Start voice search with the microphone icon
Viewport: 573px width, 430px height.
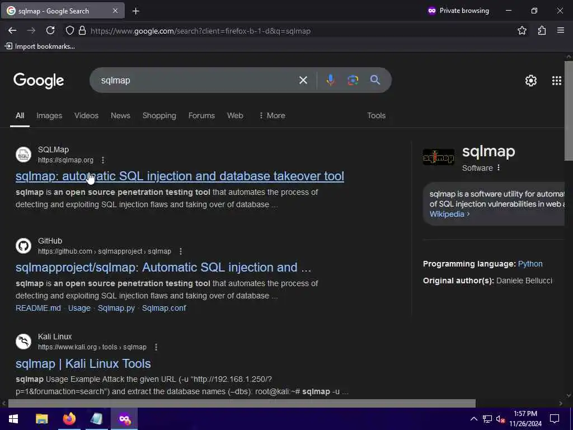[330, 80]
